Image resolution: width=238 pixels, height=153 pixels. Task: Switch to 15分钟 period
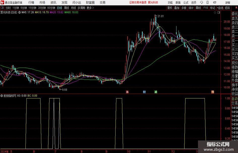[x=32, y=8]
